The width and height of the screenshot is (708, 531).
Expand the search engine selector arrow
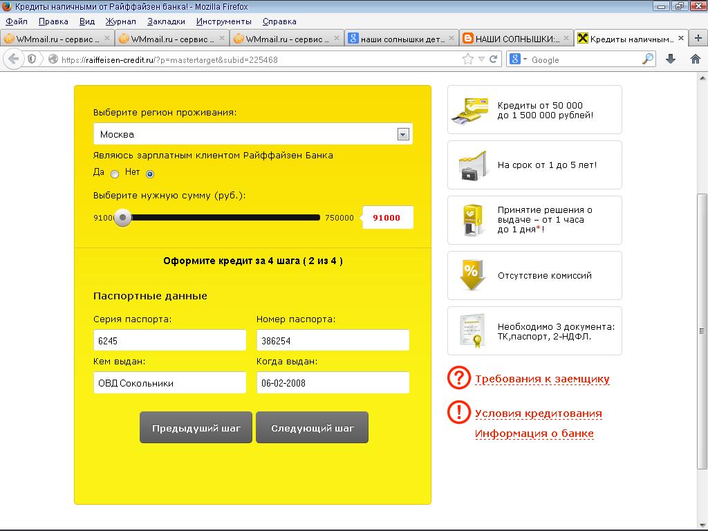[525, 59]
